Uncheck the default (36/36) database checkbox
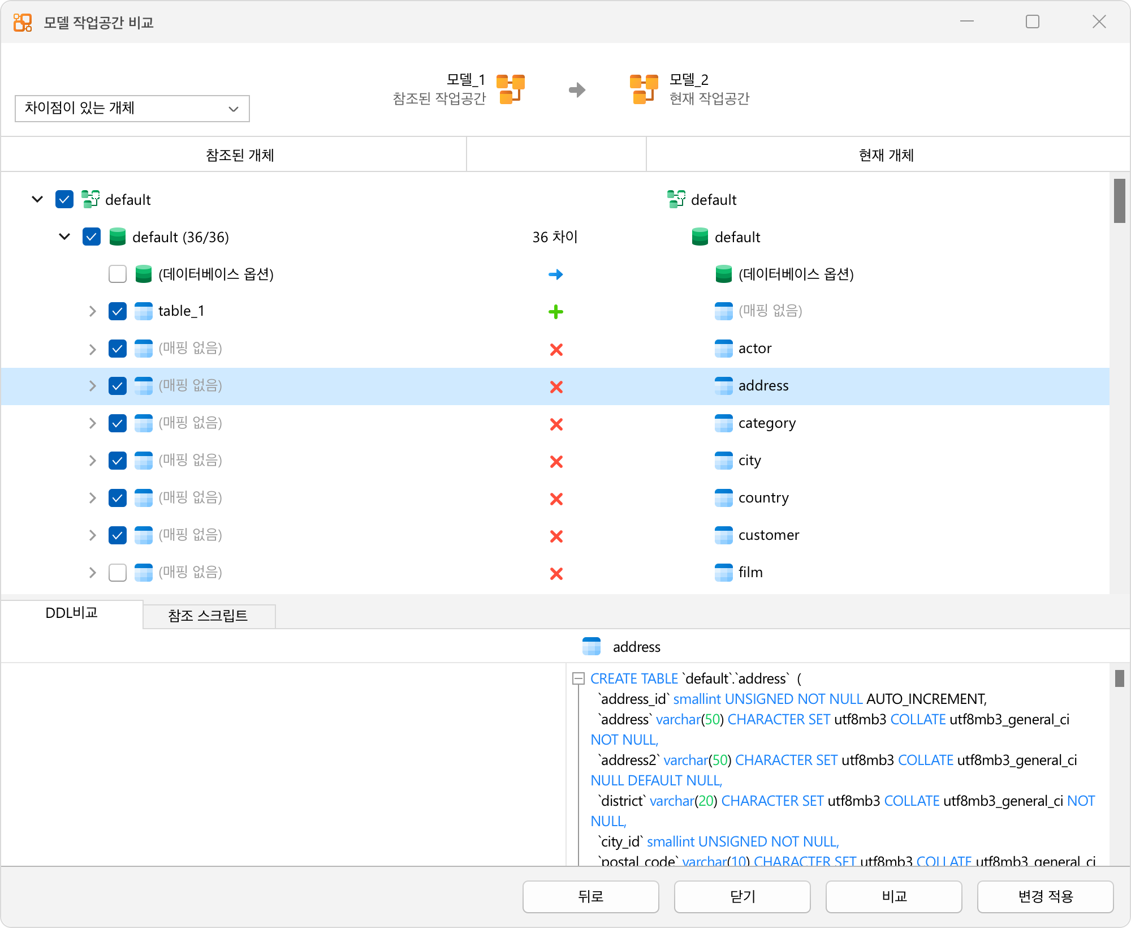The height and width of the screenshot is (928, 1131). (92, 237)
